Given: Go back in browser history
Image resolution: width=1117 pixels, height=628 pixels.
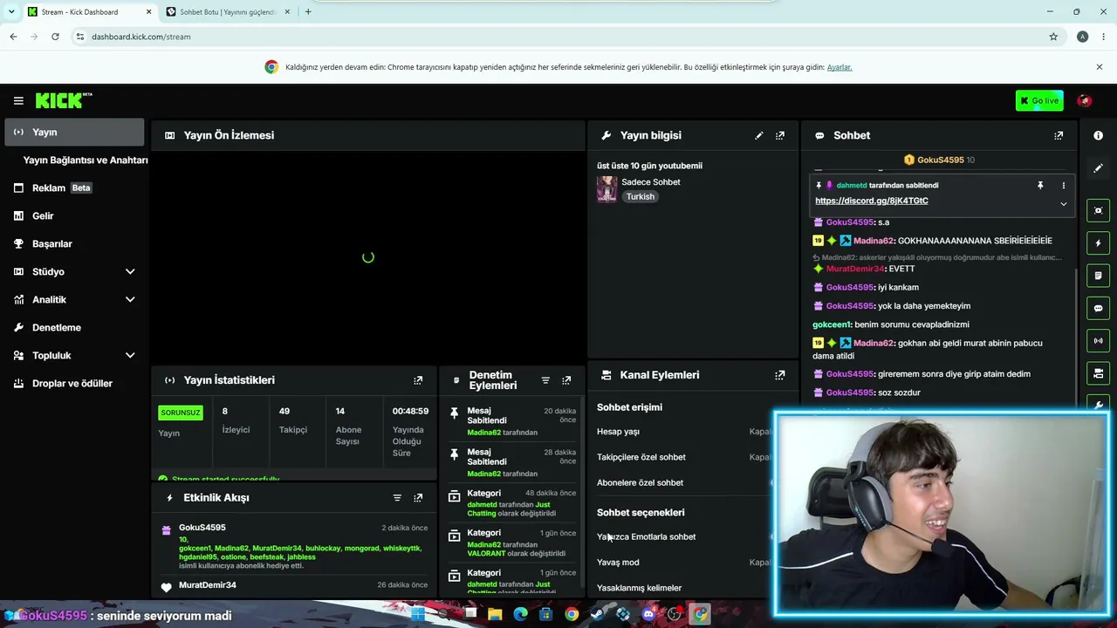Looking at the screenshot, I should (13, 37).
